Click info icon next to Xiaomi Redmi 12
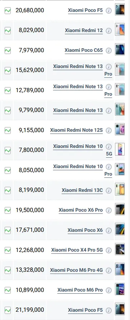This screenshot has height=320, width=130. [x=109, y=31]
